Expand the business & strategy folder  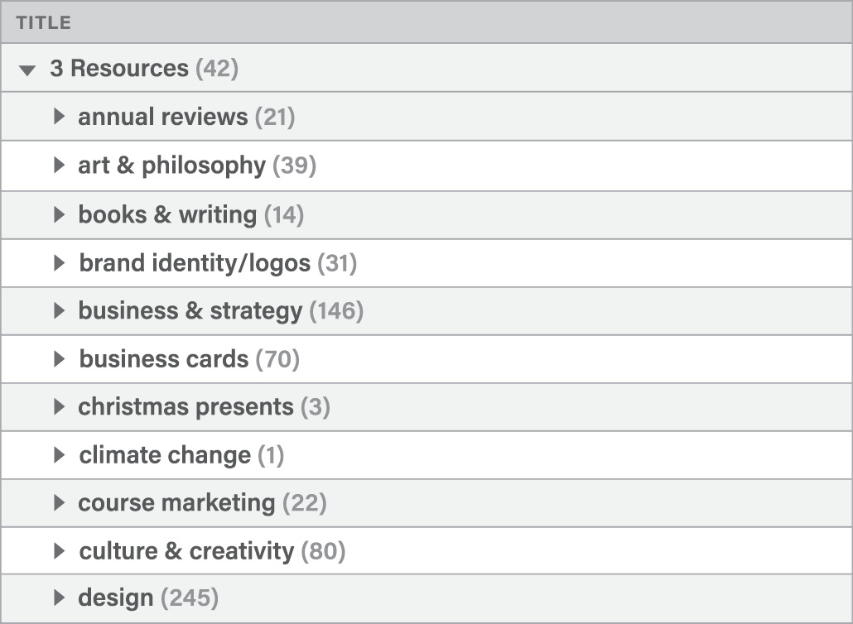pyautogui.click(x=59, y=311)
